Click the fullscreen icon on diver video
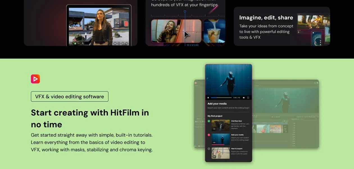This screenshot has width=354, height=169. (248, 97)
